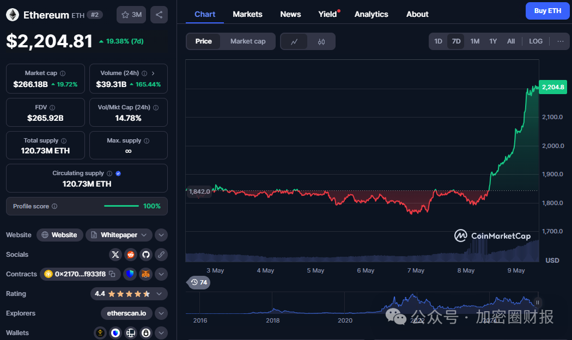
Task: Open the etherscan.io explorer link
Action: (x=126, y=313)
